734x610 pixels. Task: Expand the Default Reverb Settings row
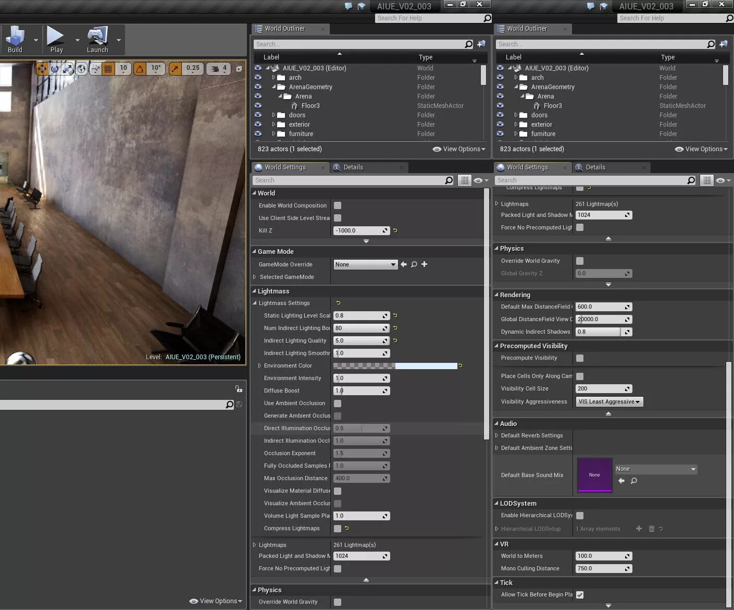pos(496,436)
